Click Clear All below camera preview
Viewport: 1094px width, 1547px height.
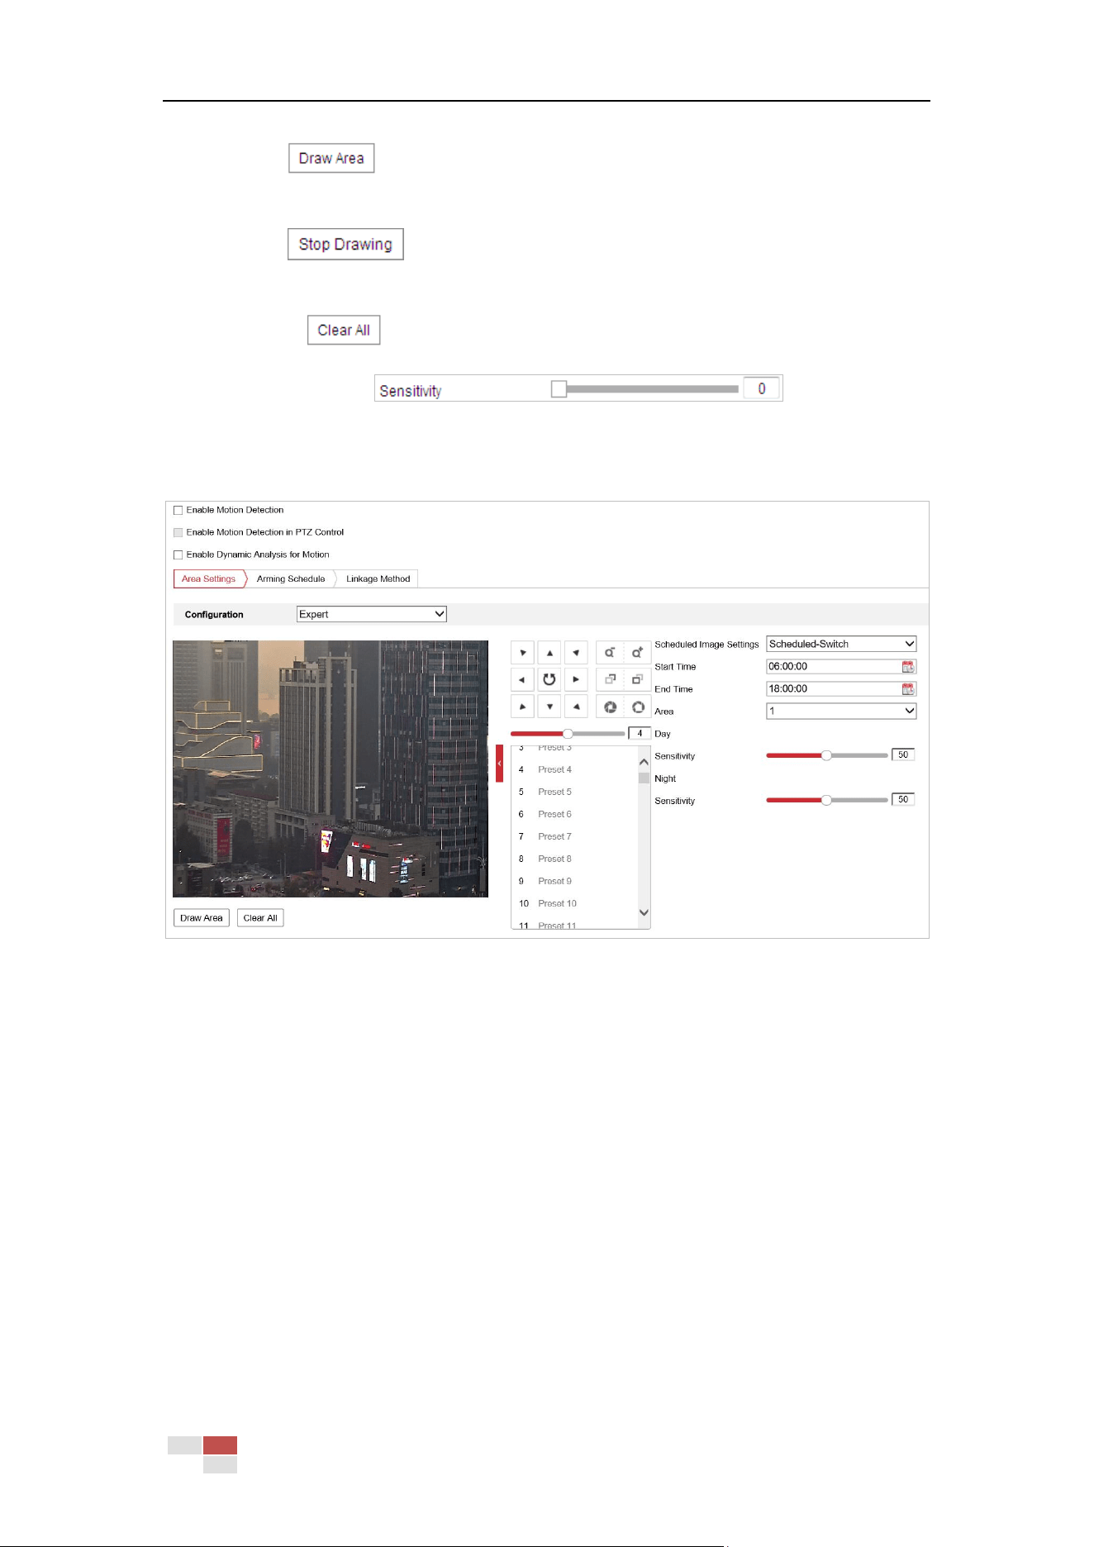(260, 918)
